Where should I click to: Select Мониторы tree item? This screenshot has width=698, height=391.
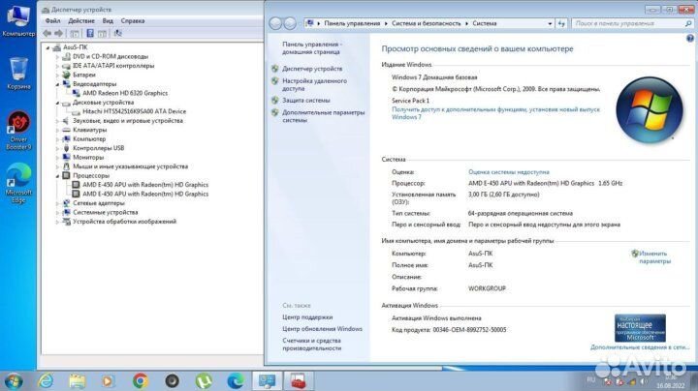[88, 158]
